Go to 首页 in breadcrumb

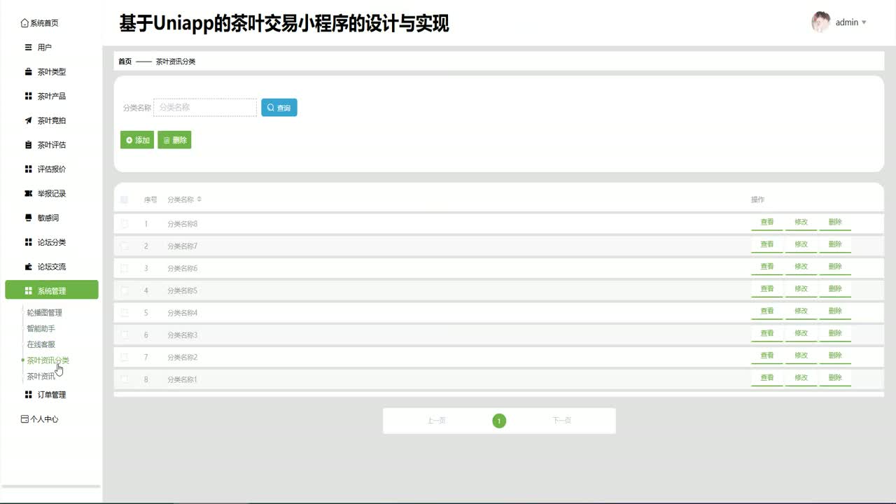125,62
